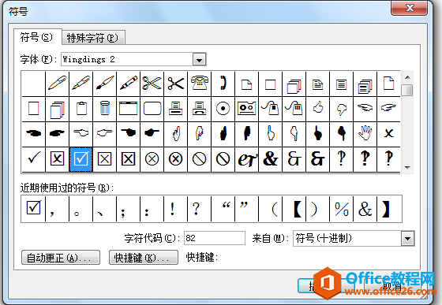Screen dimensions: 442x305
Task: Choose the recently used percent sign
Action: pyautogui.click(x=341, y=209)
